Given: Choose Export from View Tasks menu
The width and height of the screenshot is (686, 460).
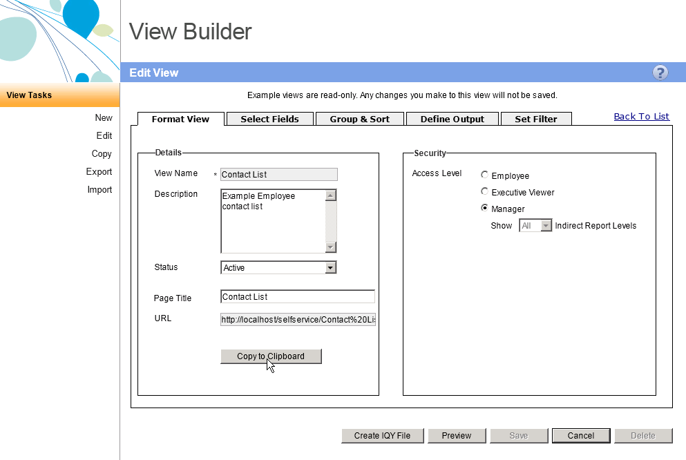Looking at the screenshot, I should tap(99, 172).
